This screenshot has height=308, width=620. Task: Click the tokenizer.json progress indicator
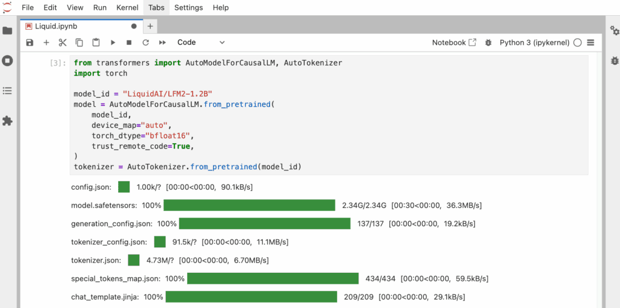[x=134, y=260]
